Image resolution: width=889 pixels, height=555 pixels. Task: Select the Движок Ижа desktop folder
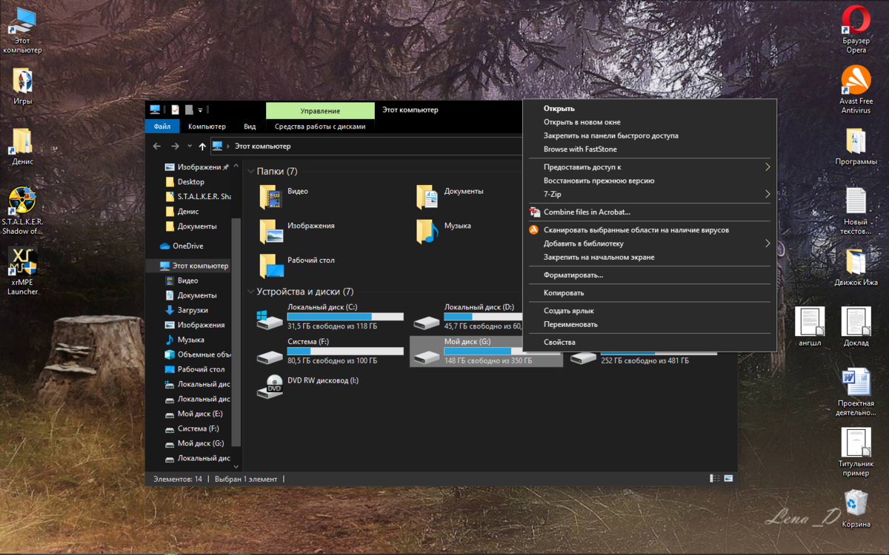click(856, 266)
